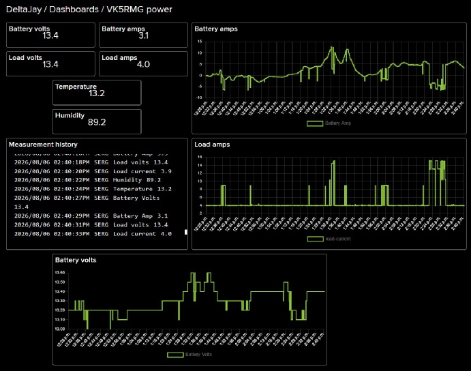Click the load-current legend label

338,239
